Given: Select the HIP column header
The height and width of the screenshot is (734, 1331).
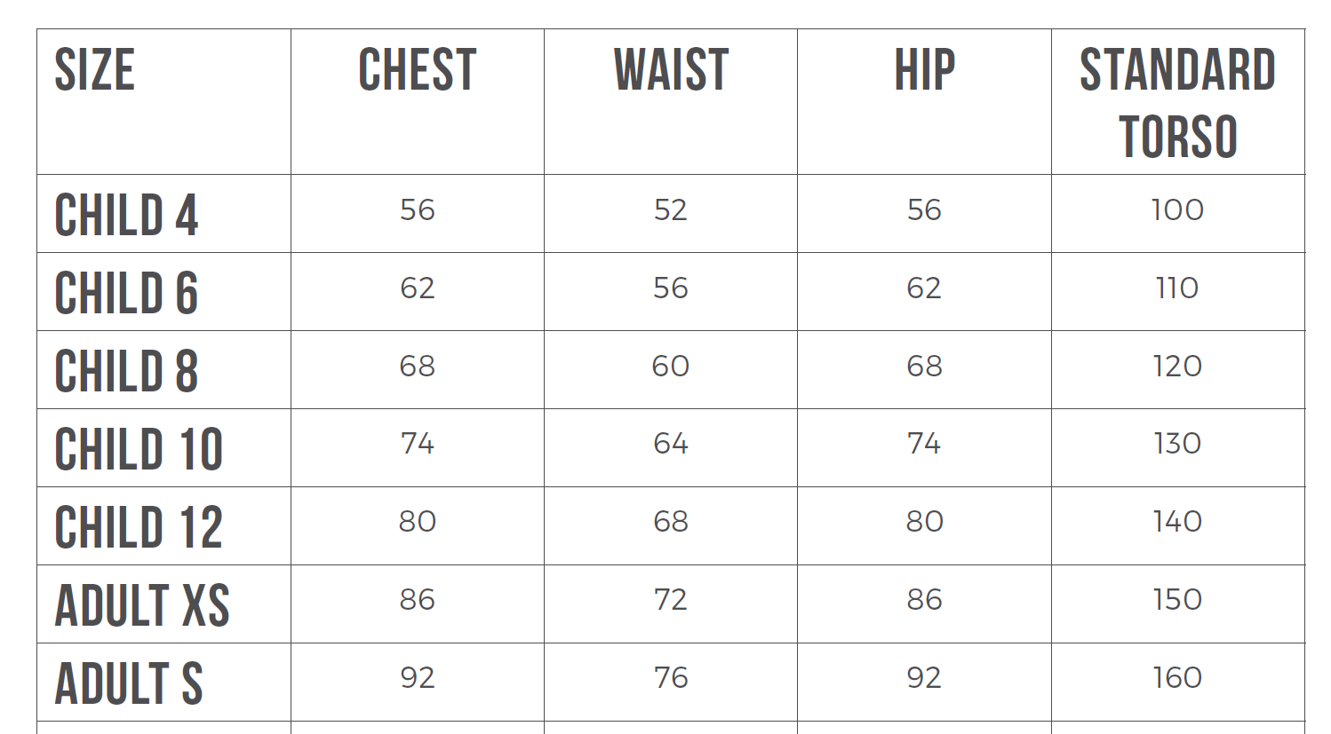Looking at the screenshot, I should pyautogui.click(x=924, y=71).
